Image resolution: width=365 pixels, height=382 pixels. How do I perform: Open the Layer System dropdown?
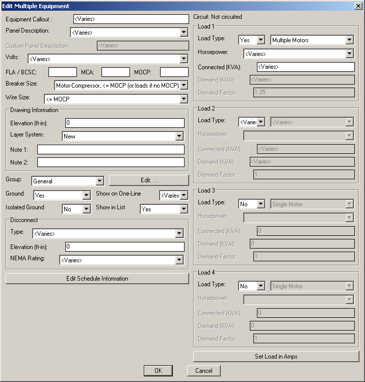(123, 136)
